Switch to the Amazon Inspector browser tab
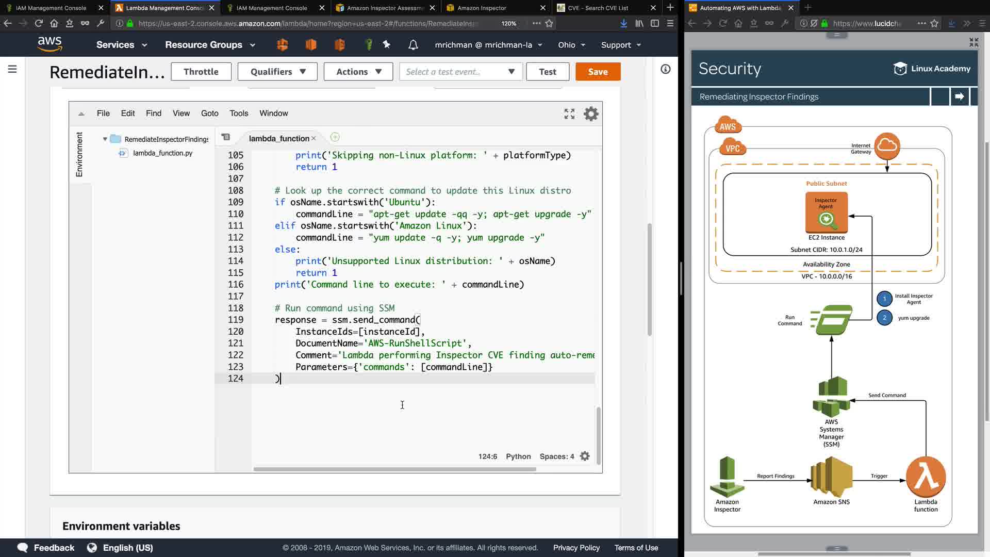The height and width of the screenshot is (557, 990). click(482, 8)
